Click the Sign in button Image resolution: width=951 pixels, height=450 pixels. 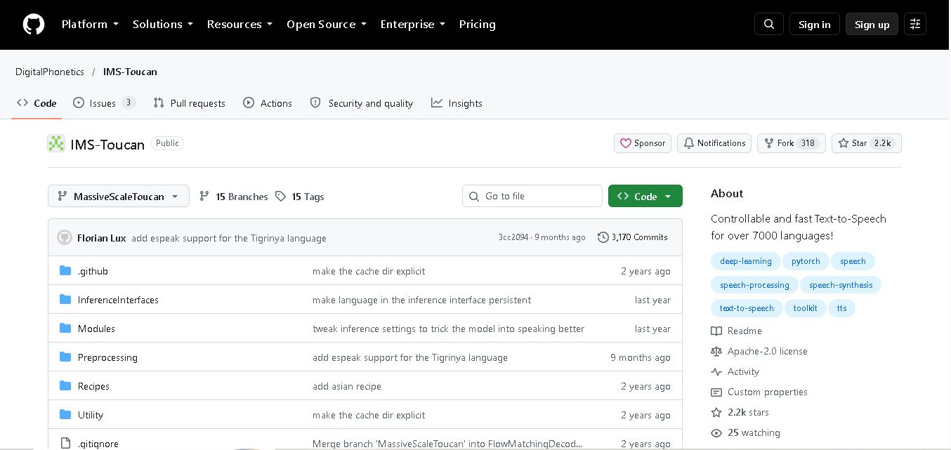815,24
